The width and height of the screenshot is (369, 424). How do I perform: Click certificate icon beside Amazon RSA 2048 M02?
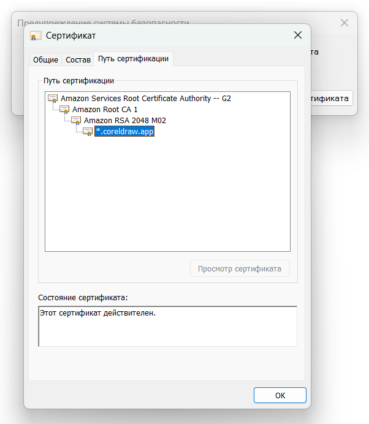(x=76, y=120)
